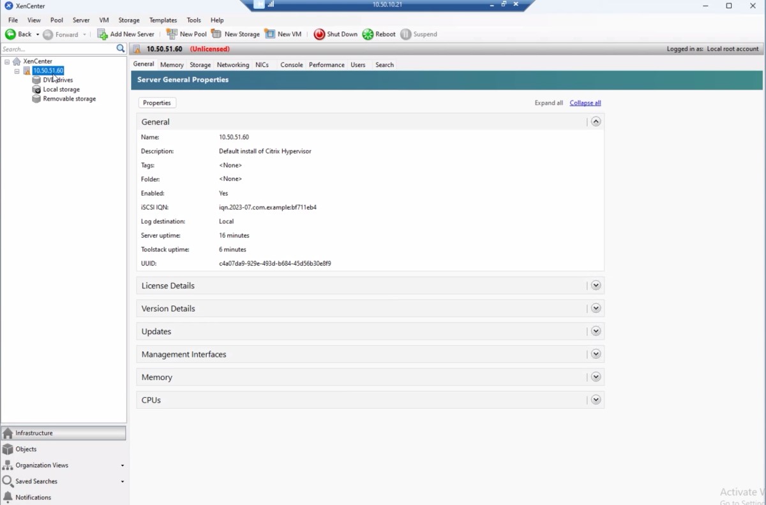Click the Shut Down server icon
Image resolution: width=766 pixels, height=505 pixels.
point(319,34)
